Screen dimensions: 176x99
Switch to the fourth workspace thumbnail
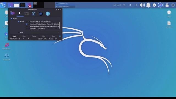(28, 5)
